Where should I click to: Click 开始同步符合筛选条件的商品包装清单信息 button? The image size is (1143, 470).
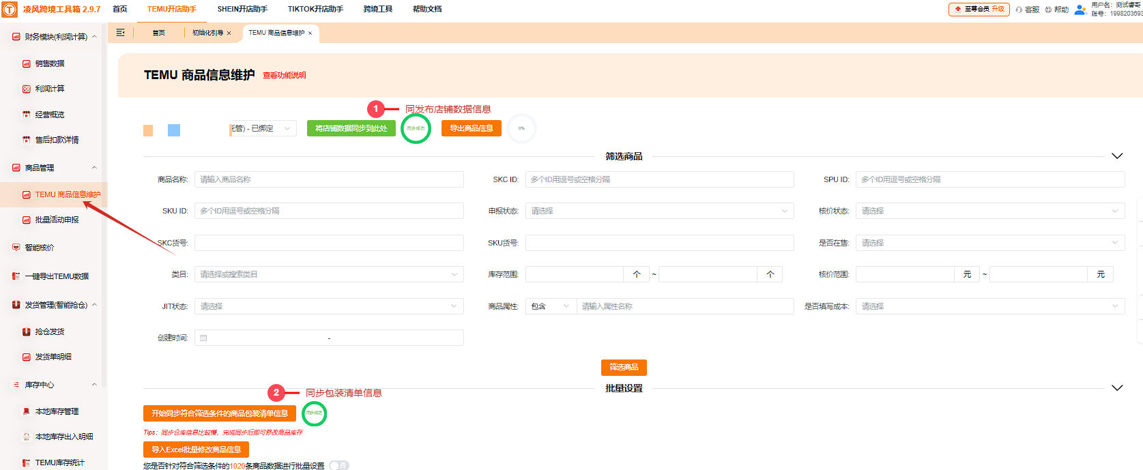(220, 413)
